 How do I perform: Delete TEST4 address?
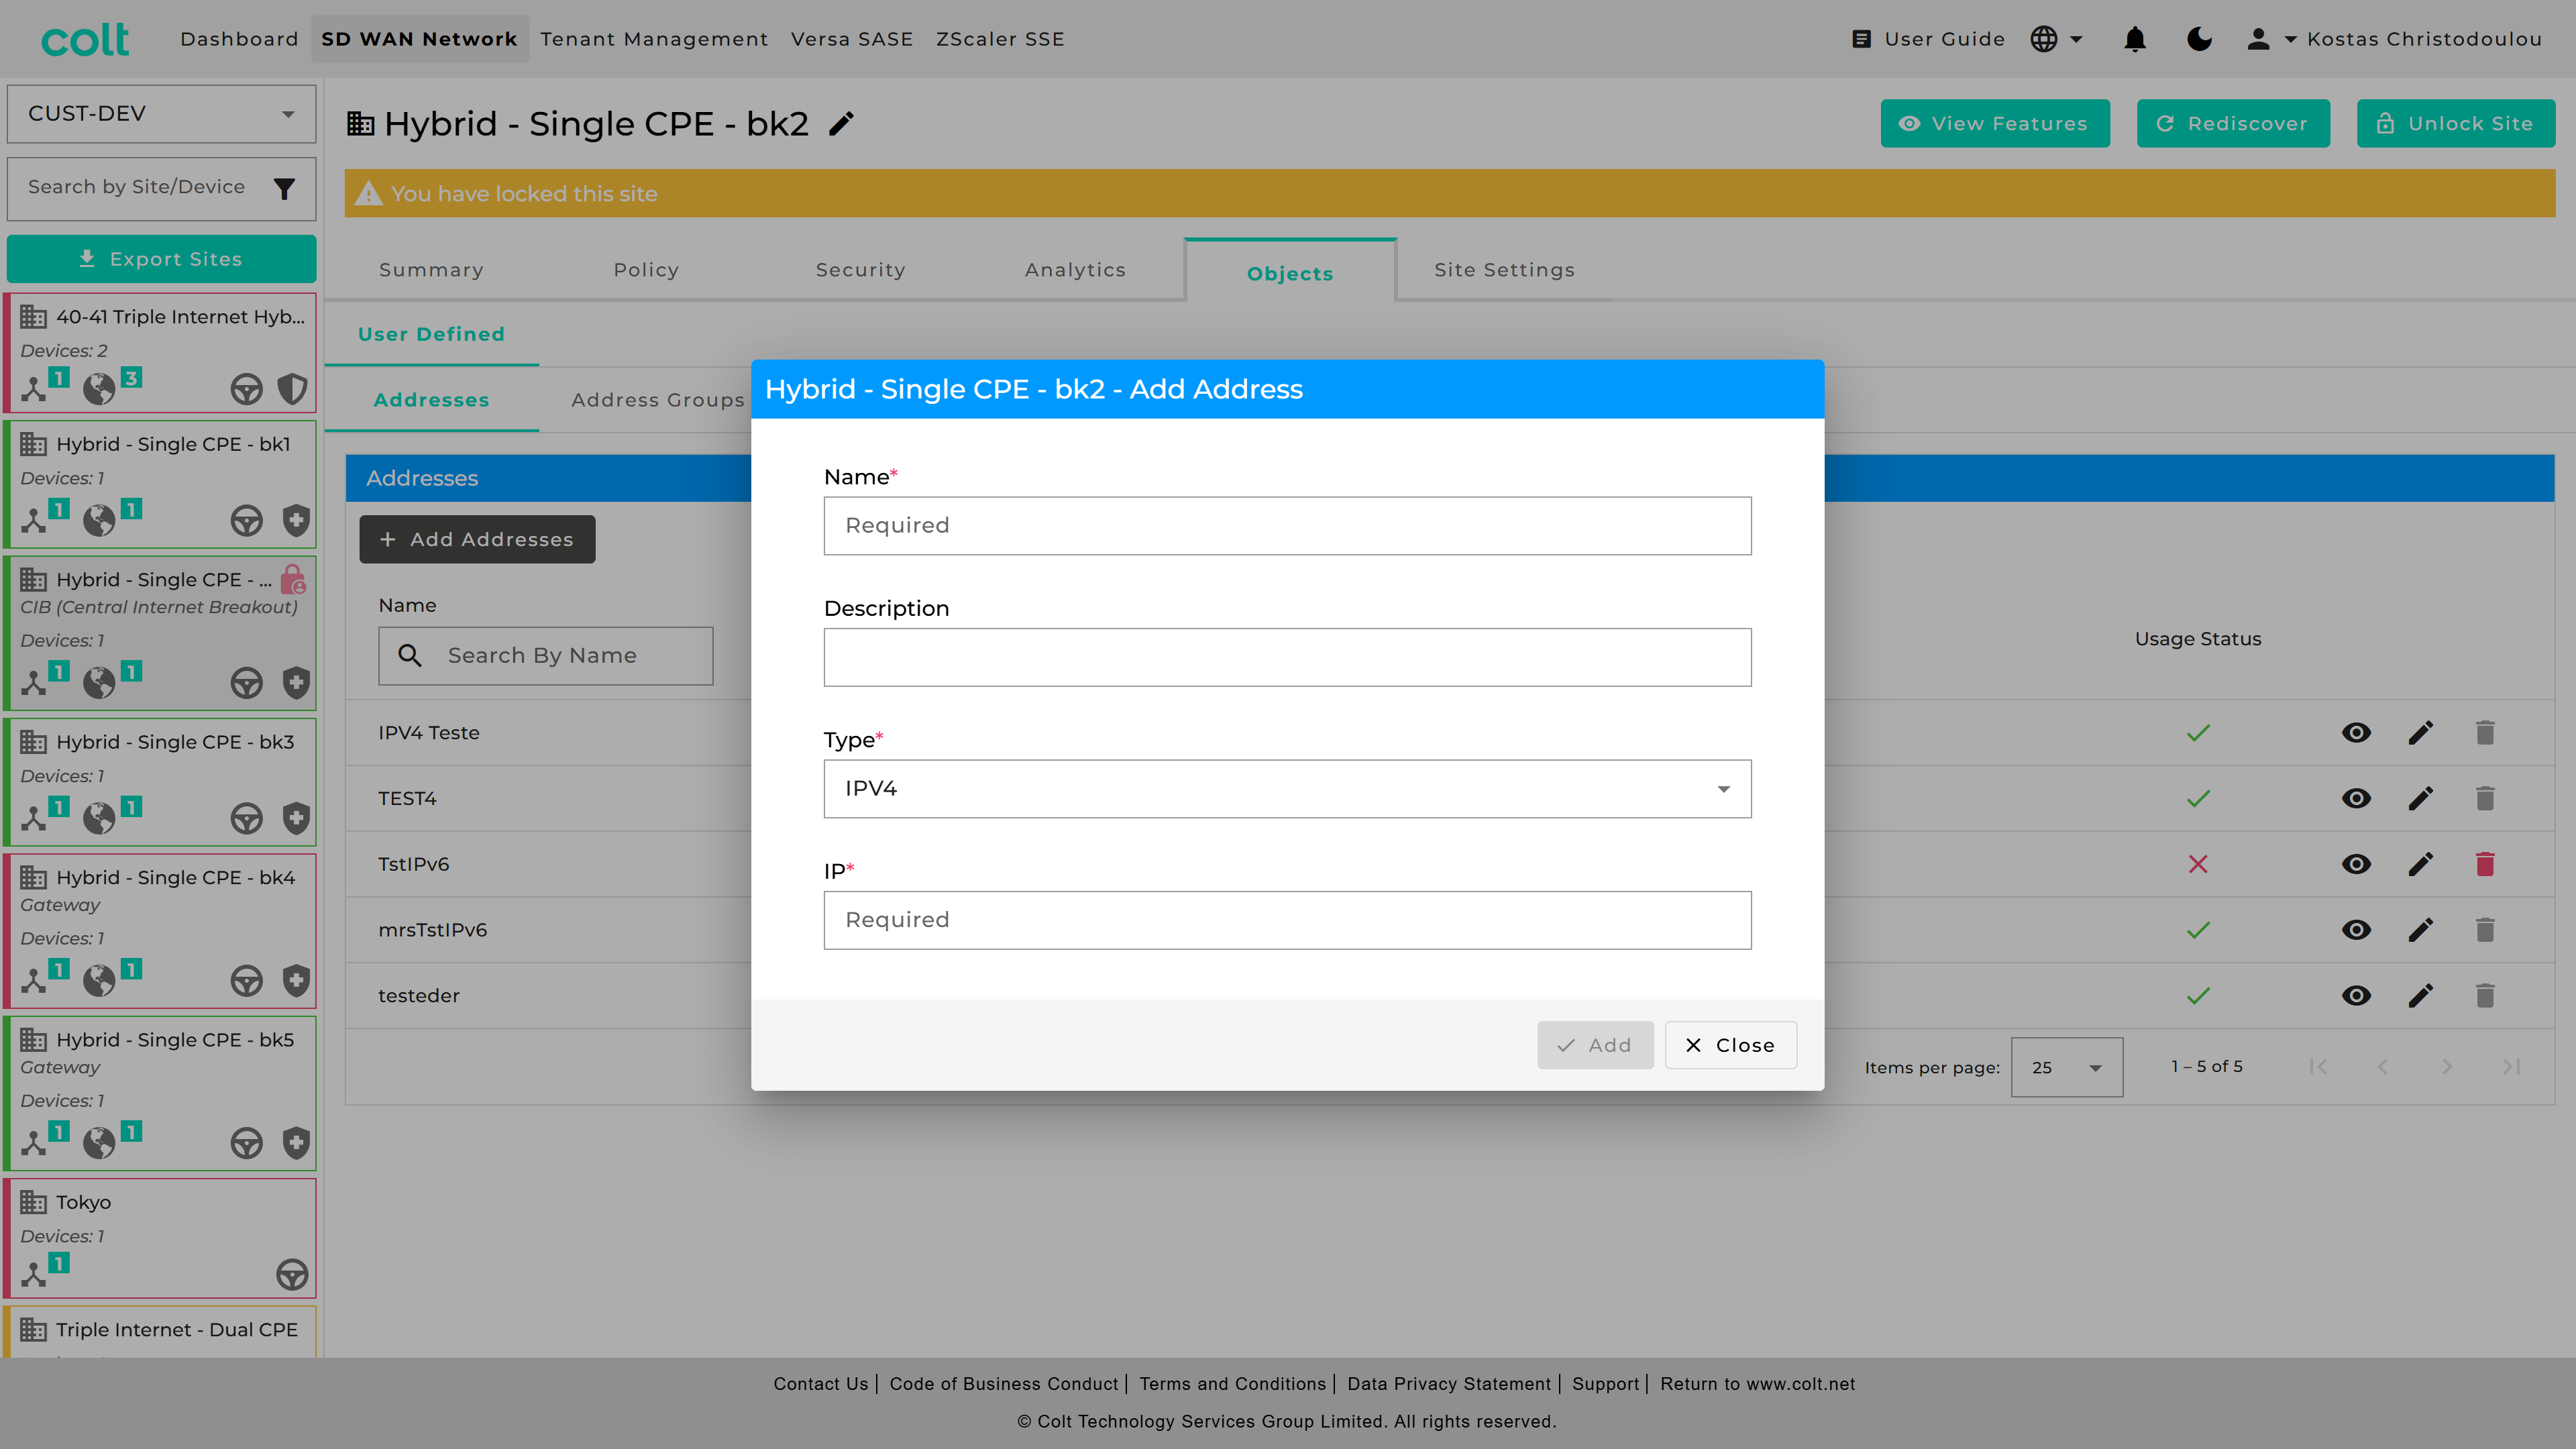tap(2485, 799)
